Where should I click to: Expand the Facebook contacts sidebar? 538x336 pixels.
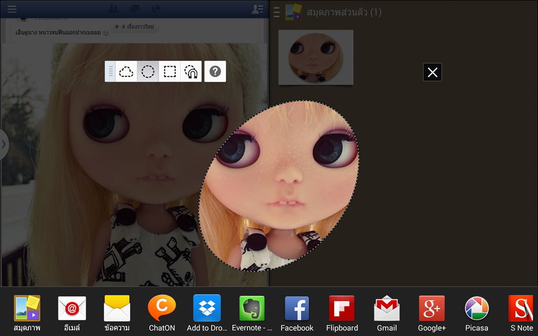257,9
